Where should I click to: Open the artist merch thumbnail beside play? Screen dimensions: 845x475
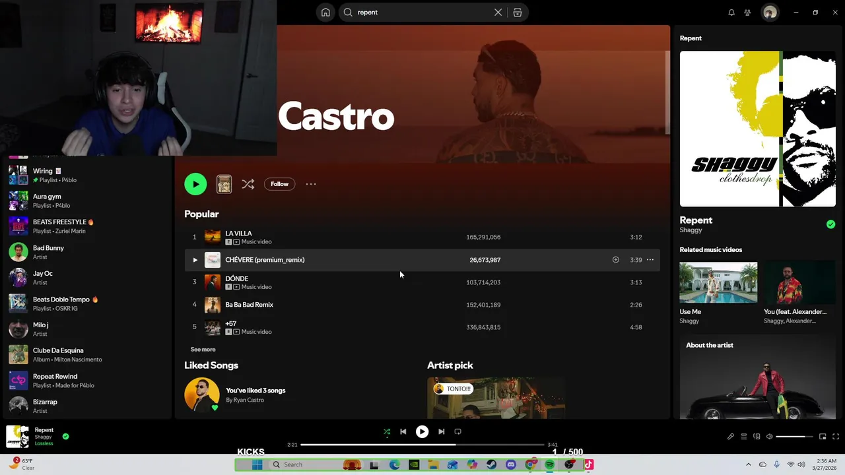click(x=224, y=184)
